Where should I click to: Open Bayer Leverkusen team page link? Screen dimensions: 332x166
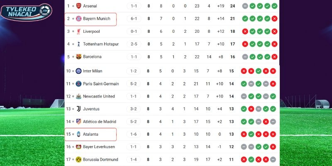pyautogui.click(x=100, y=147)
